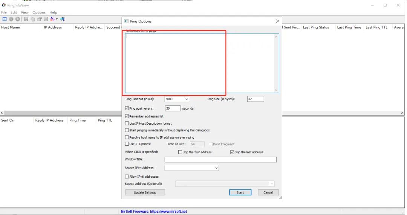Click the Time To Live field
The width and height of the screenshot is (407, 215).
(197, 144)
